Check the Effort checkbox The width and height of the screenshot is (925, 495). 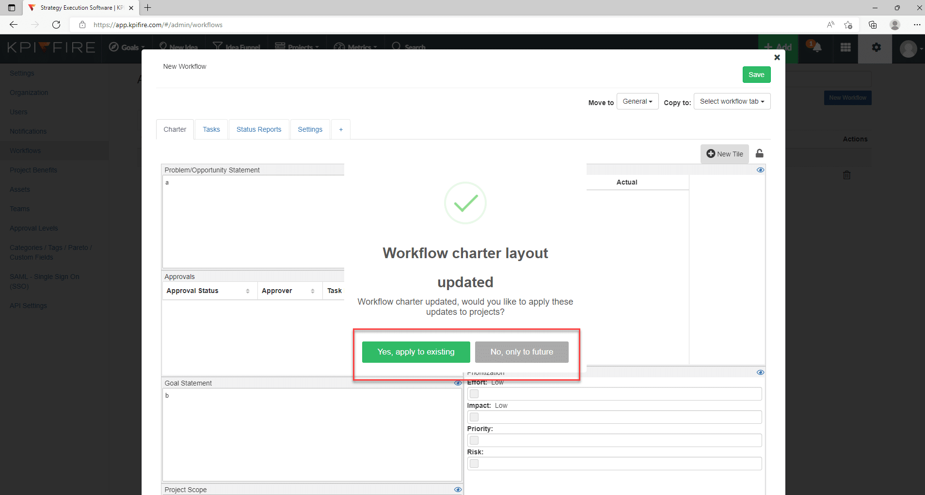tap(474, 394)
